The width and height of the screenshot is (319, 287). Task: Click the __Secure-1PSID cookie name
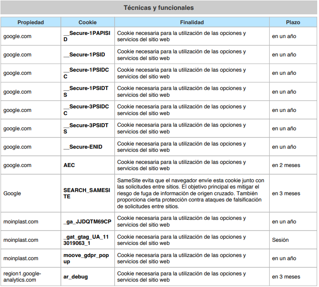coord(84,55)
